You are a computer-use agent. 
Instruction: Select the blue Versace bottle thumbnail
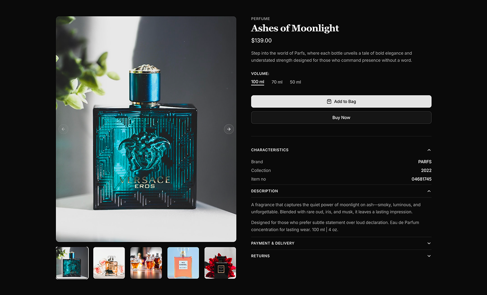pos(72,263)
